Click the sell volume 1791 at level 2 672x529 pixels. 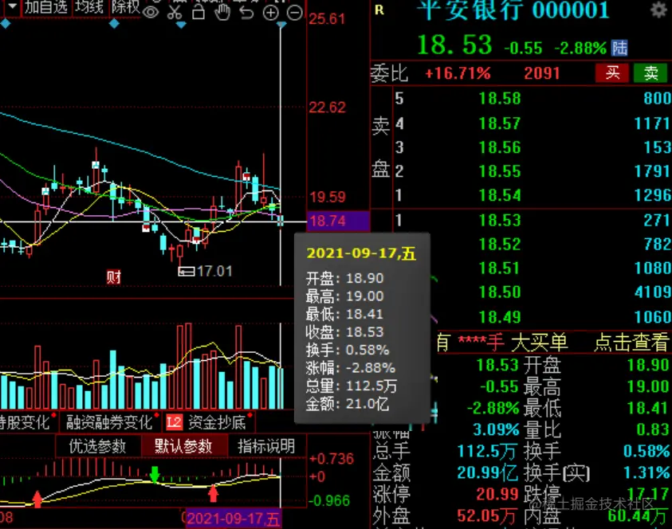click(x=652, y=171)
